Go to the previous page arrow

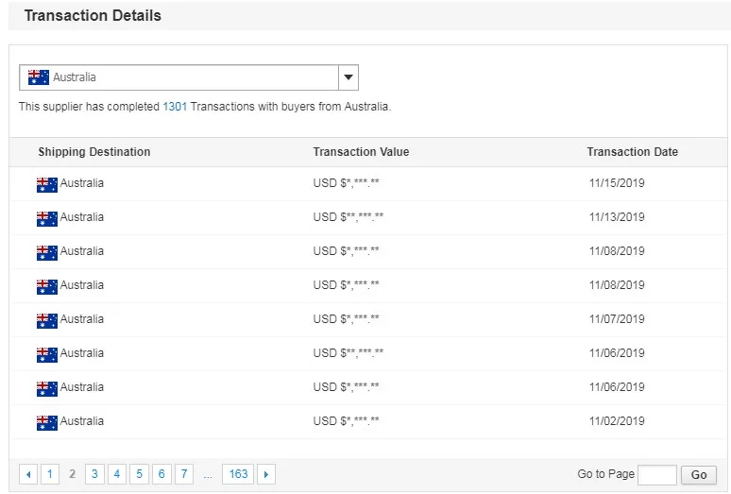(28, 474)
